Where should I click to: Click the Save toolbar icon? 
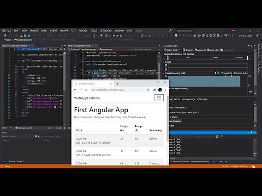point(25,35)
